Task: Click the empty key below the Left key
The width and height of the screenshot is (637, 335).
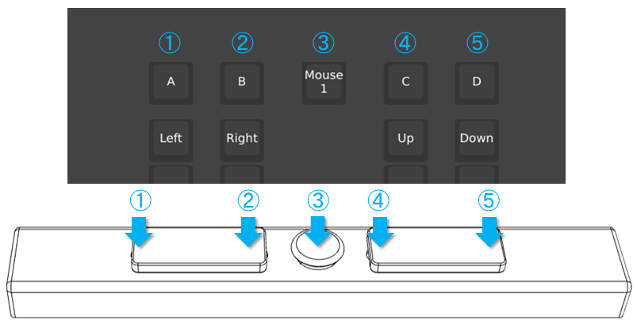Action: [x=171, y=174]
